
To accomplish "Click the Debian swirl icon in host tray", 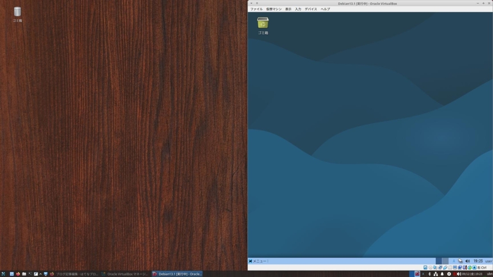I will [x=417, y=274].
